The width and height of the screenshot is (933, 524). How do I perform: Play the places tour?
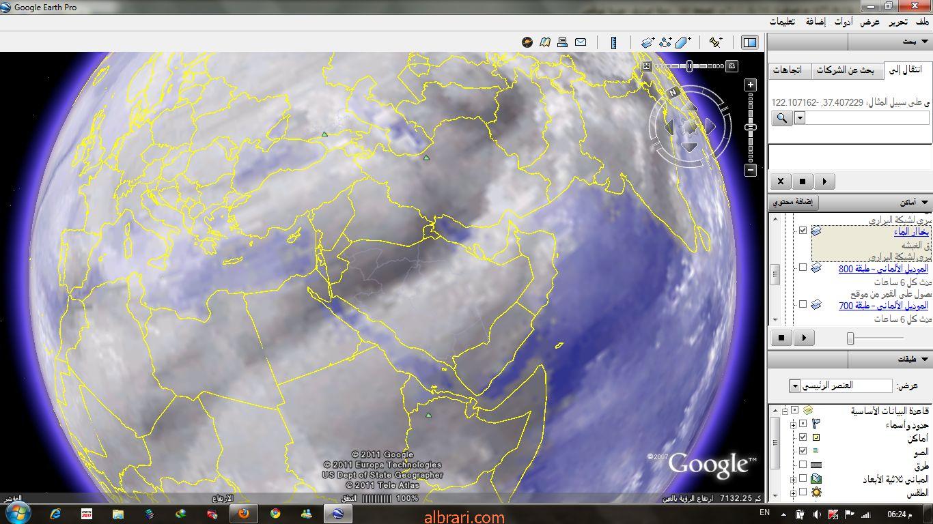click(x=804, y=337)
